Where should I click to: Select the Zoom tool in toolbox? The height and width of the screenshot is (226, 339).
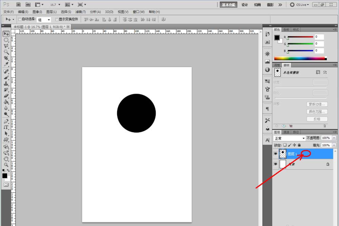[x=6, y=165]
